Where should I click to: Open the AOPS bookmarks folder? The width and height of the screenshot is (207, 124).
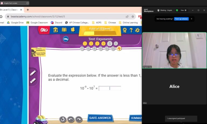pos(97,23)
